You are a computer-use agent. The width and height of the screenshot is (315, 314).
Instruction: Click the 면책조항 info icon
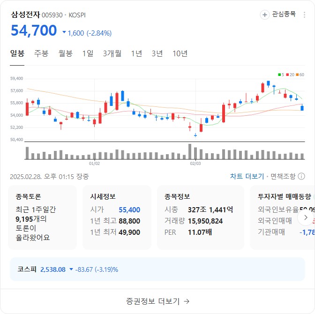point(301,176)
